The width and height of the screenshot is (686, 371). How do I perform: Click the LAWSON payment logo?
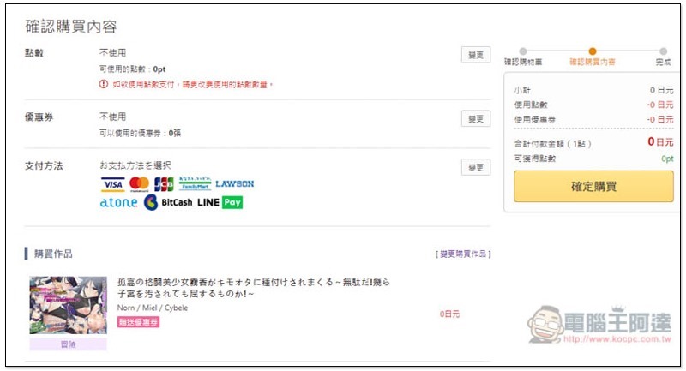click(x=234, y=184)
